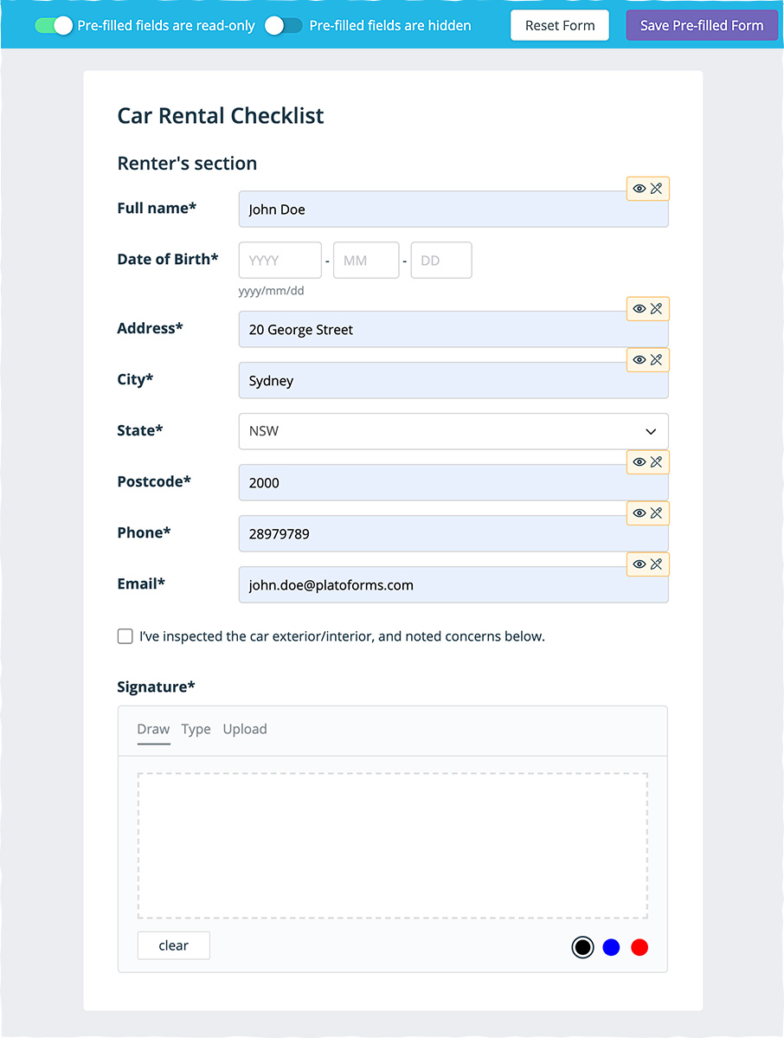Check the car inspection confirmation checkbox
Screen dimensions: 784x1038
click(x=125, y=636)
